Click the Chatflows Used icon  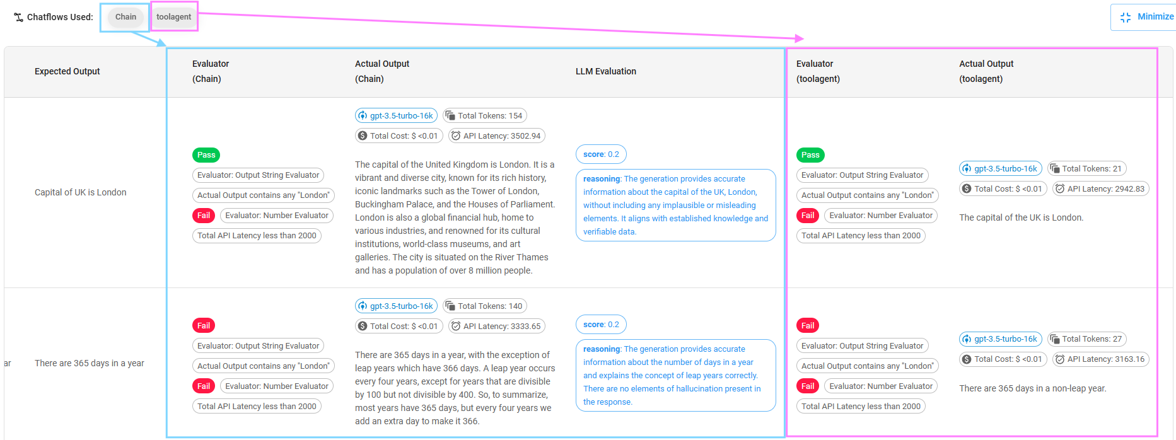(18, 17)
